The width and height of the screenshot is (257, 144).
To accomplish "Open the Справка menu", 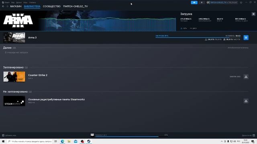I will tap(32, 2).
